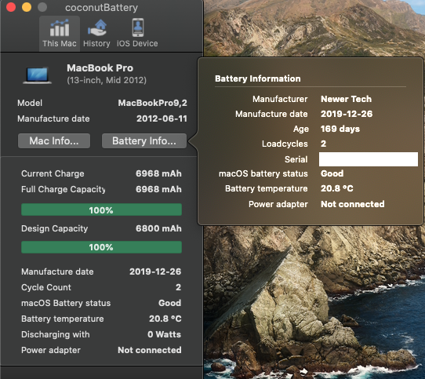Click the 2019-12-26 date in main window
The image size is (425, 379).
click(x=155, y=271)
